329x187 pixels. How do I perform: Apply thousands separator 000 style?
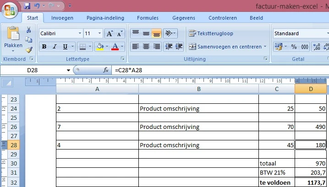(305, 47)
